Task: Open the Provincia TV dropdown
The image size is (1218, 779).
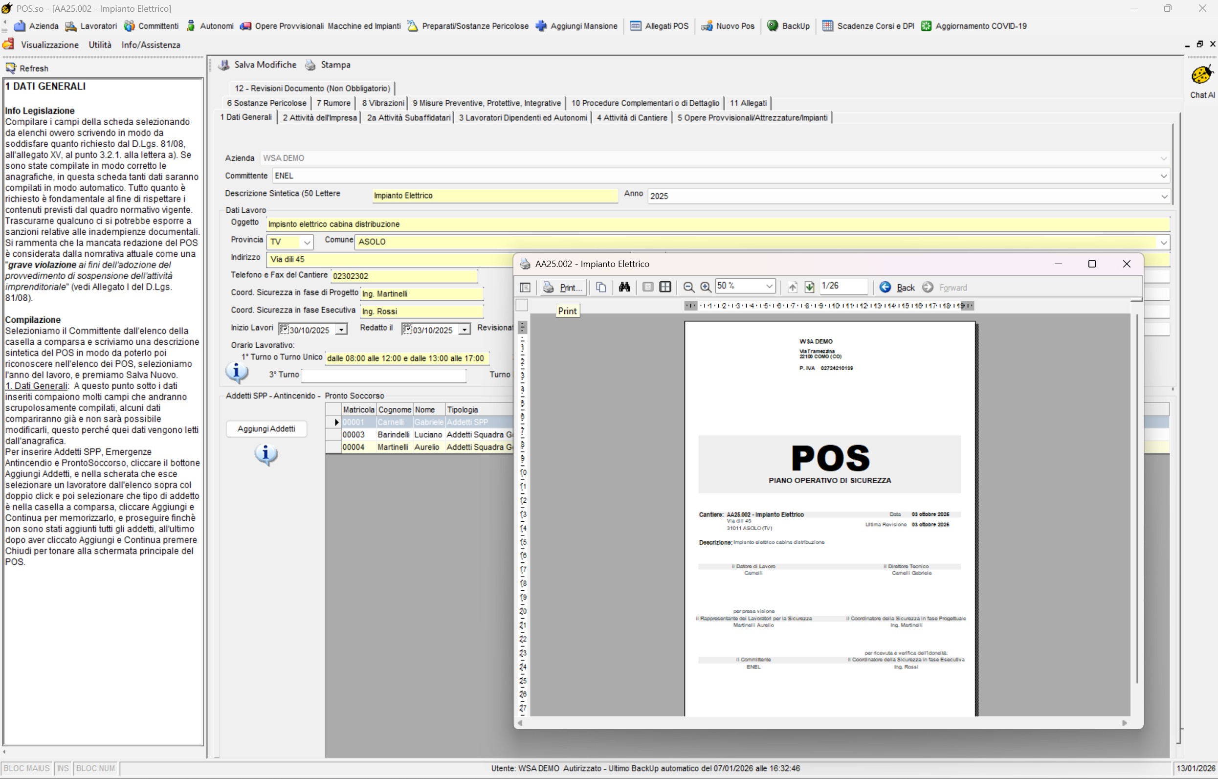Action: click(x=307, y=242)
